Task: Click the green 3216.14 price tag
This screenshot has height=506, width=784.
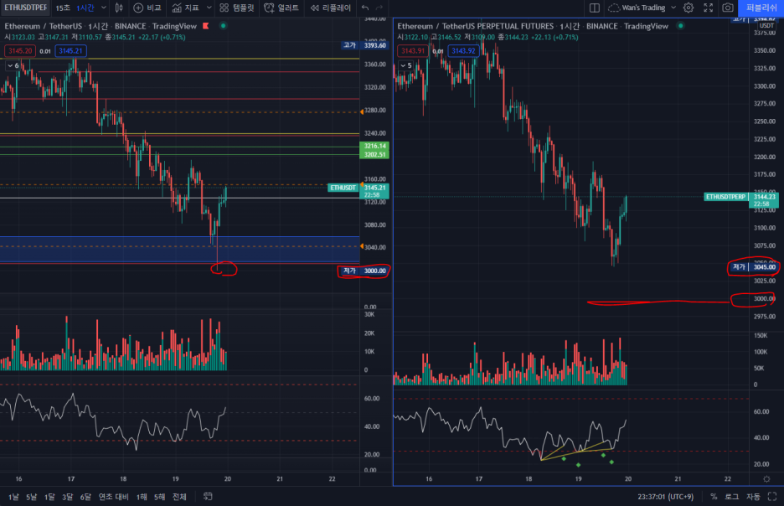Action: (374, 146)
